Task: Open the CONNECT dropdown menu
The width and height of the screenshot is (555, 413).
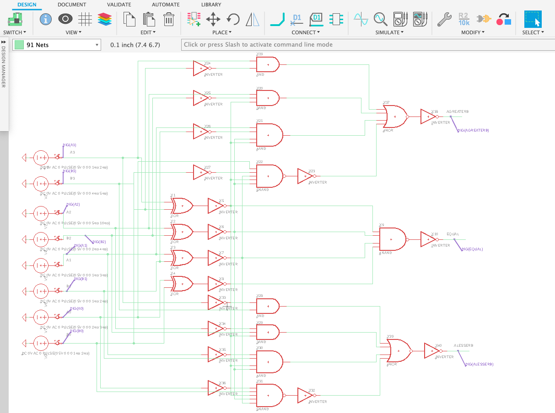Action: [306, 32]
